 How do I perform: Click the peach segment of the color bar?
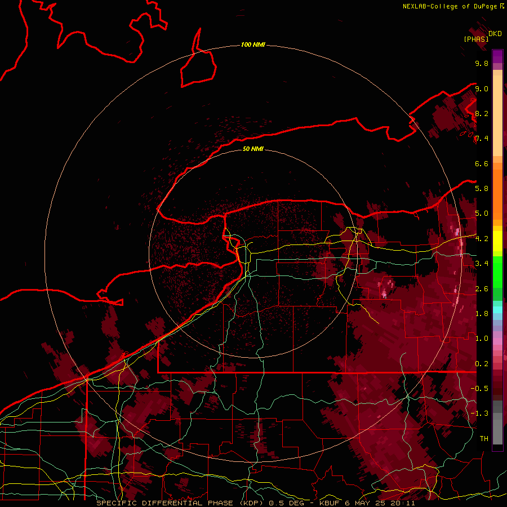[497, 117]
